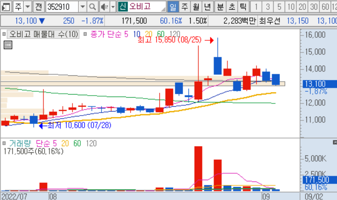Viewport: 337px width, 200px height.
Task: Click the volume 단순 5 legend
Action: pyautogui.click(x=46, y=143)
